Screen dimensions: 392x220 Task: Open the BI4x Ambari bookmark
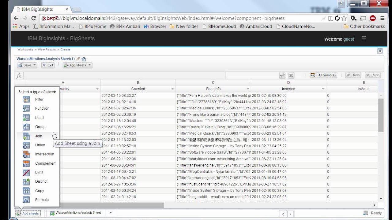[x=125, y=26]
